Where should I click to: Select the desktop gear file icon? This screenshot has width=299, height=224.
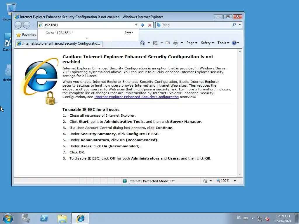[7, 73]
